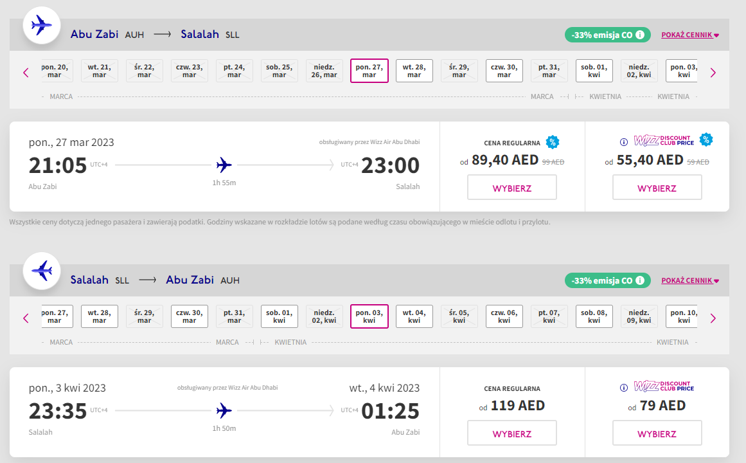Open the info icon beside the Wizz Discount Club logo above 55,40 AED
Image resolution: width=746 pixels, height=463 pixels.
(624, 142)
